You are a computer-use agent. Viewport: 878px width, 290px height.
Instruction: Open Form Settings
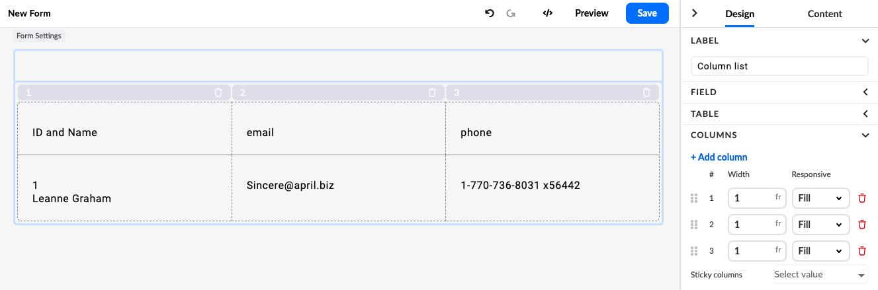[x=39, y=36]
